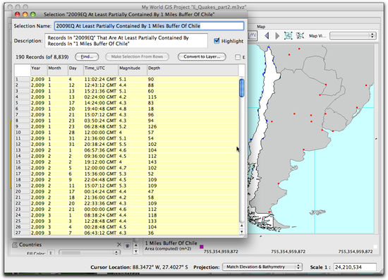Screen dimensions: 388x280
Task: Click zoom to all layers icon
Action: [x=289, y=36]
